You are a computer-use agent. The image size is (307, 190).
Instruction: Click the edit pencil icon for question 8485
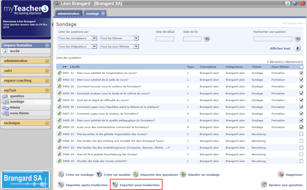[x=59, y=134]
